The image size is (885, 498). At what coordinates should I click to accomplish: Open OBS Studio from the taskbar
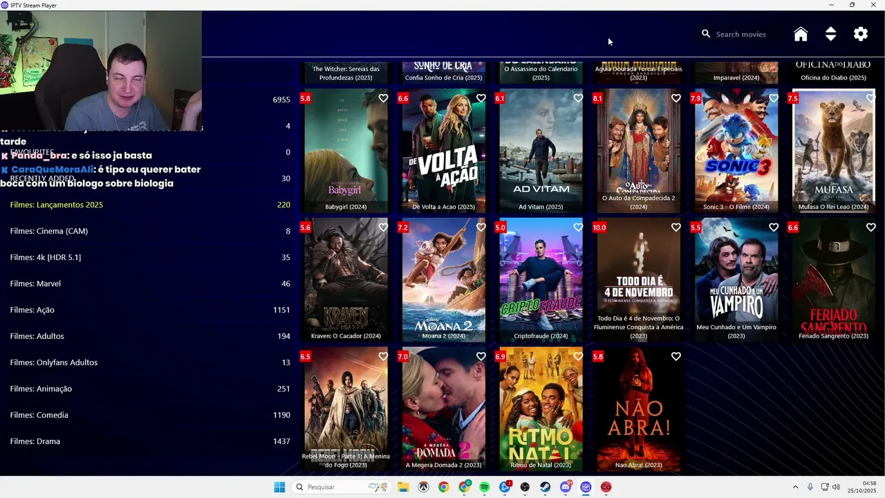click(x=525, y=487)
